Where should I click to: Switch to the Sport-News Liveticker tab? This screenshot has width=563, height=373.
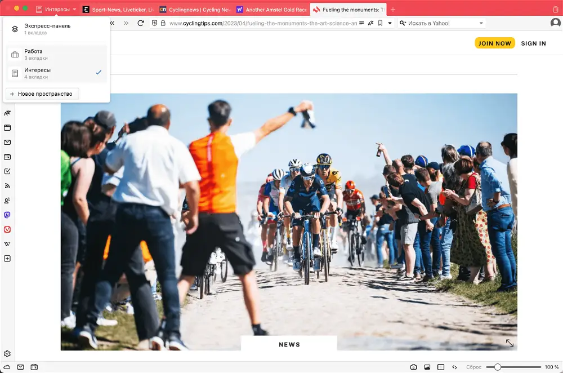pyautogui.click(x=118, y=10)
